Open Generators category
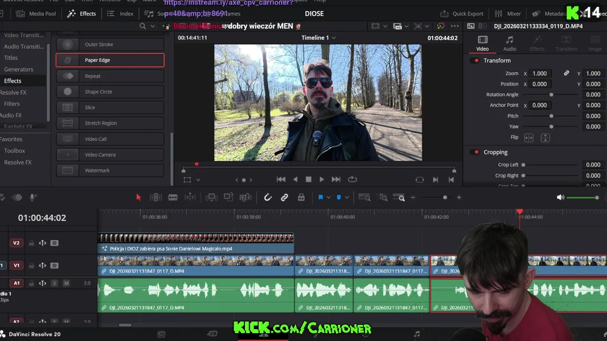 click(x=18, y=69)
